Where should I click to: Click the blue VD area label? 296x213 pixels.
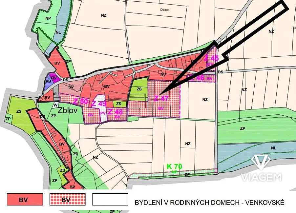(48, 81)
